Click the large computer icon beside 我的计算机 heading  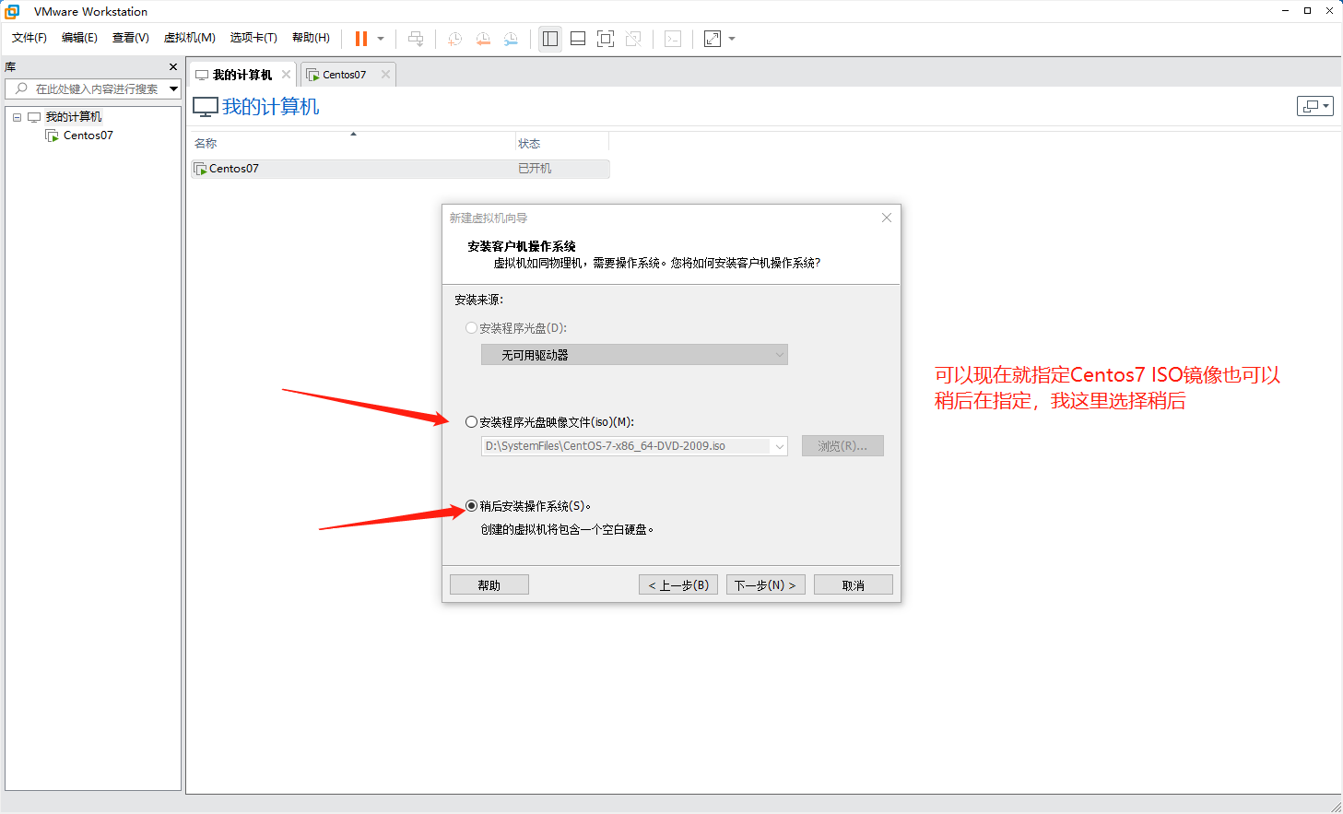pos(206,107)
